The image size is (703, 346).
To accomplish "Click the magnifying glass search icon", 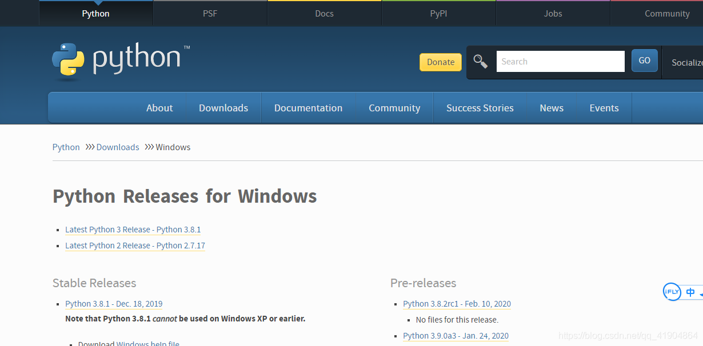I will pyautogui.click(x=481, y=62).
